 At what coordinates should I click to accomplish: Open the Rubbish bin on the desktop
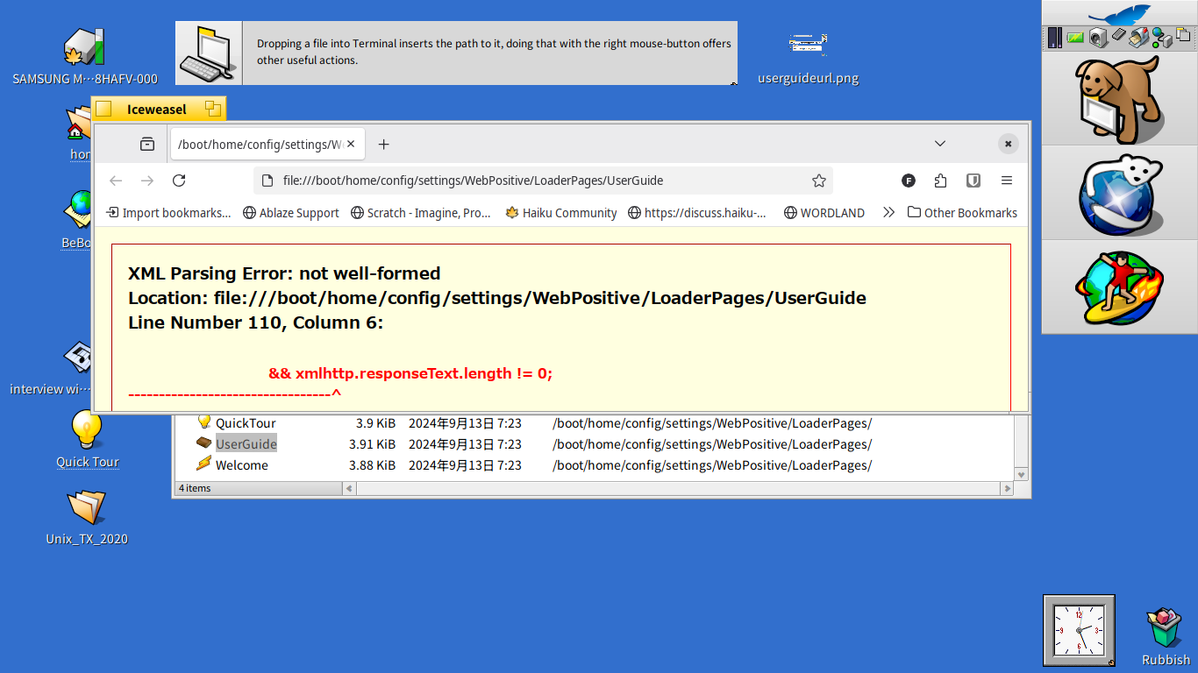pyautogui.click(x=1165, y=629)
